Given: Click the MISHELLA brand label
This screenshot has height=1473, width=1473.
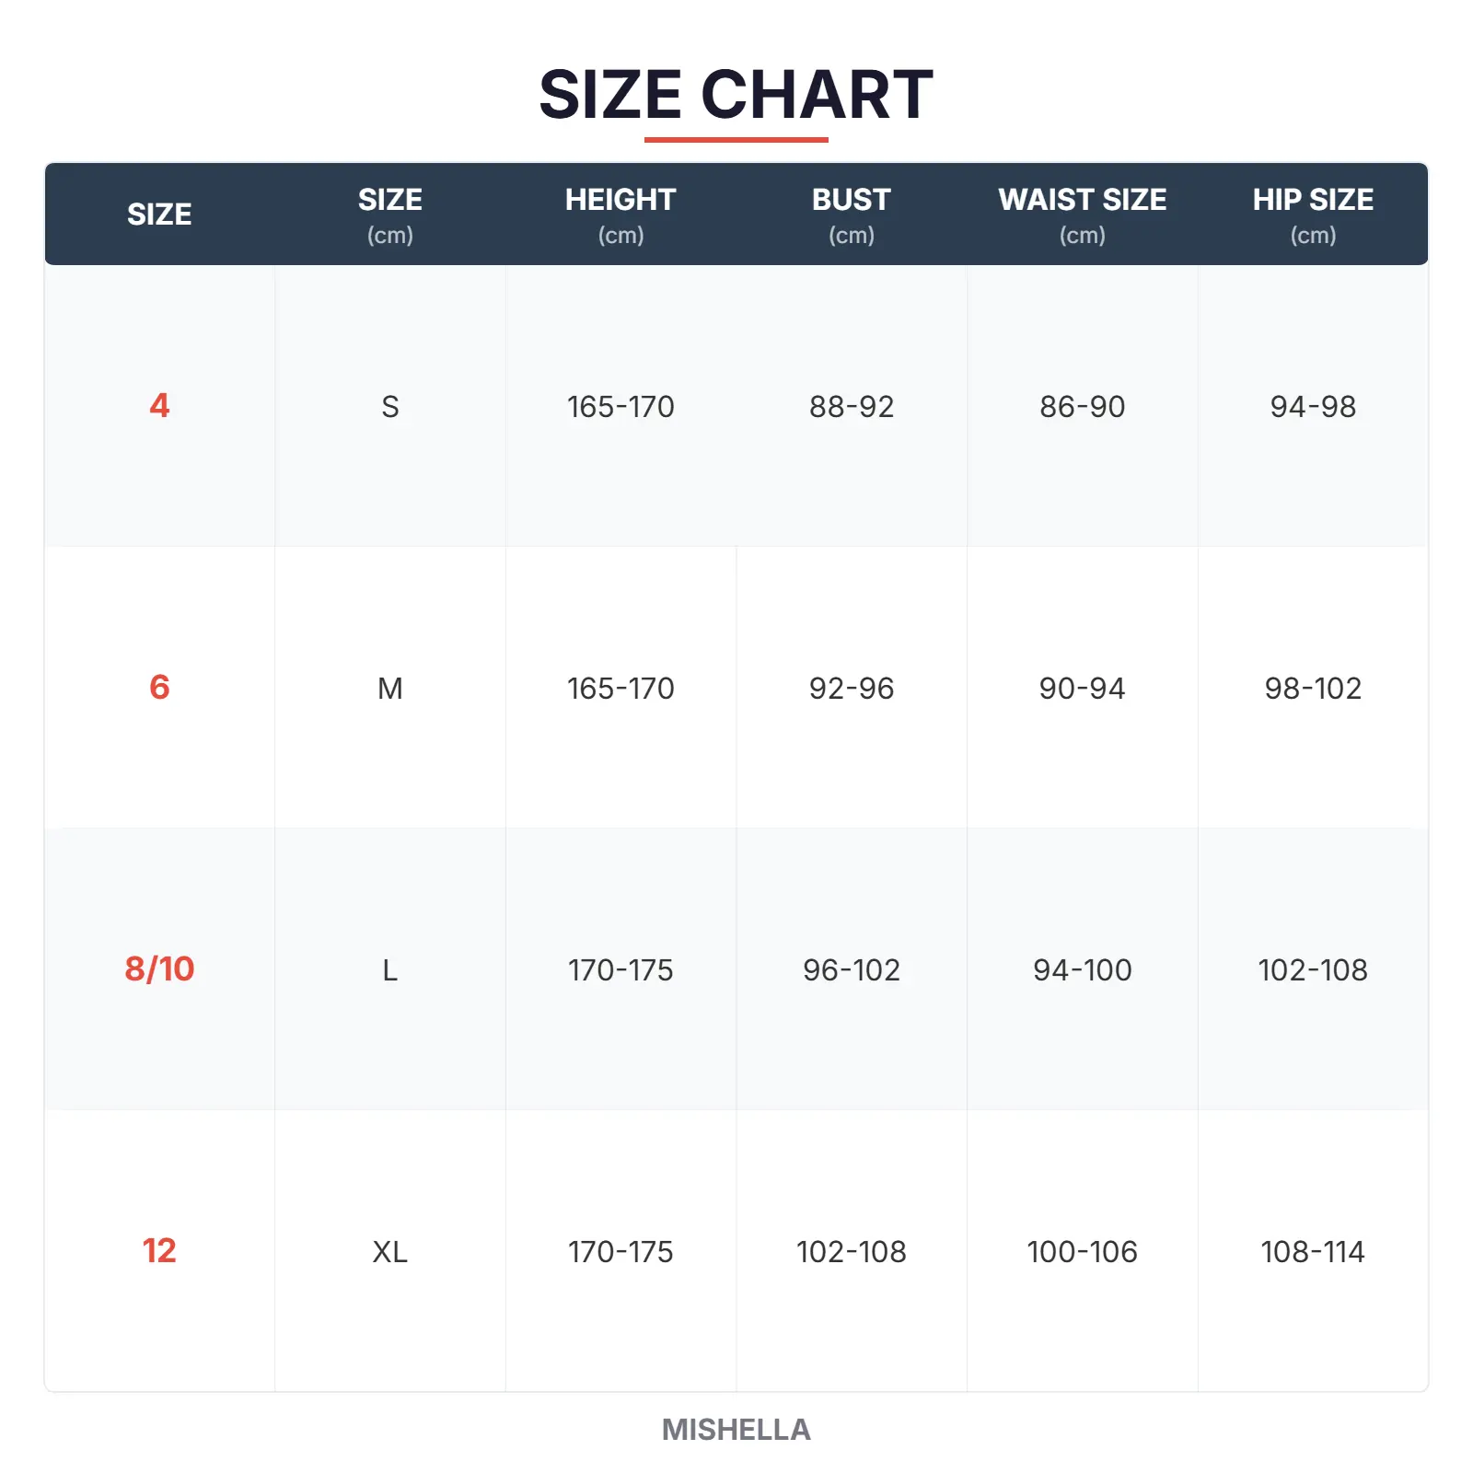Looking at the screenshot, I should 736,1429.
